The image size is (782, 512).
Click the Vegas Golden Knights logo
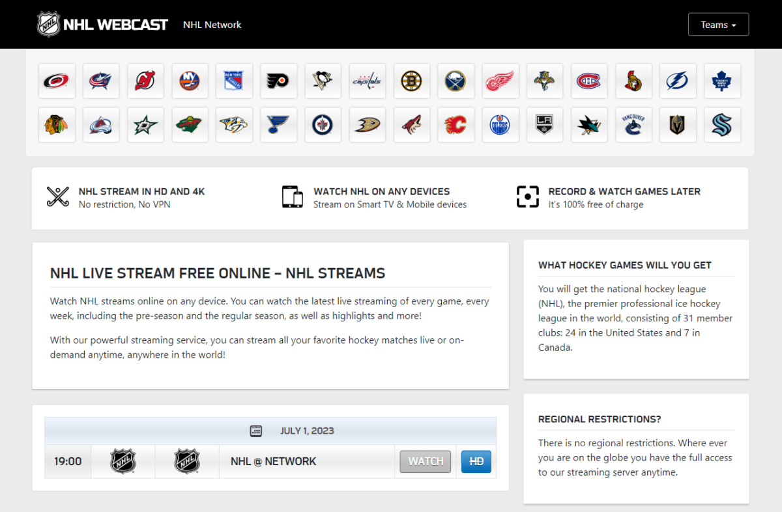(x=678, y=124)
